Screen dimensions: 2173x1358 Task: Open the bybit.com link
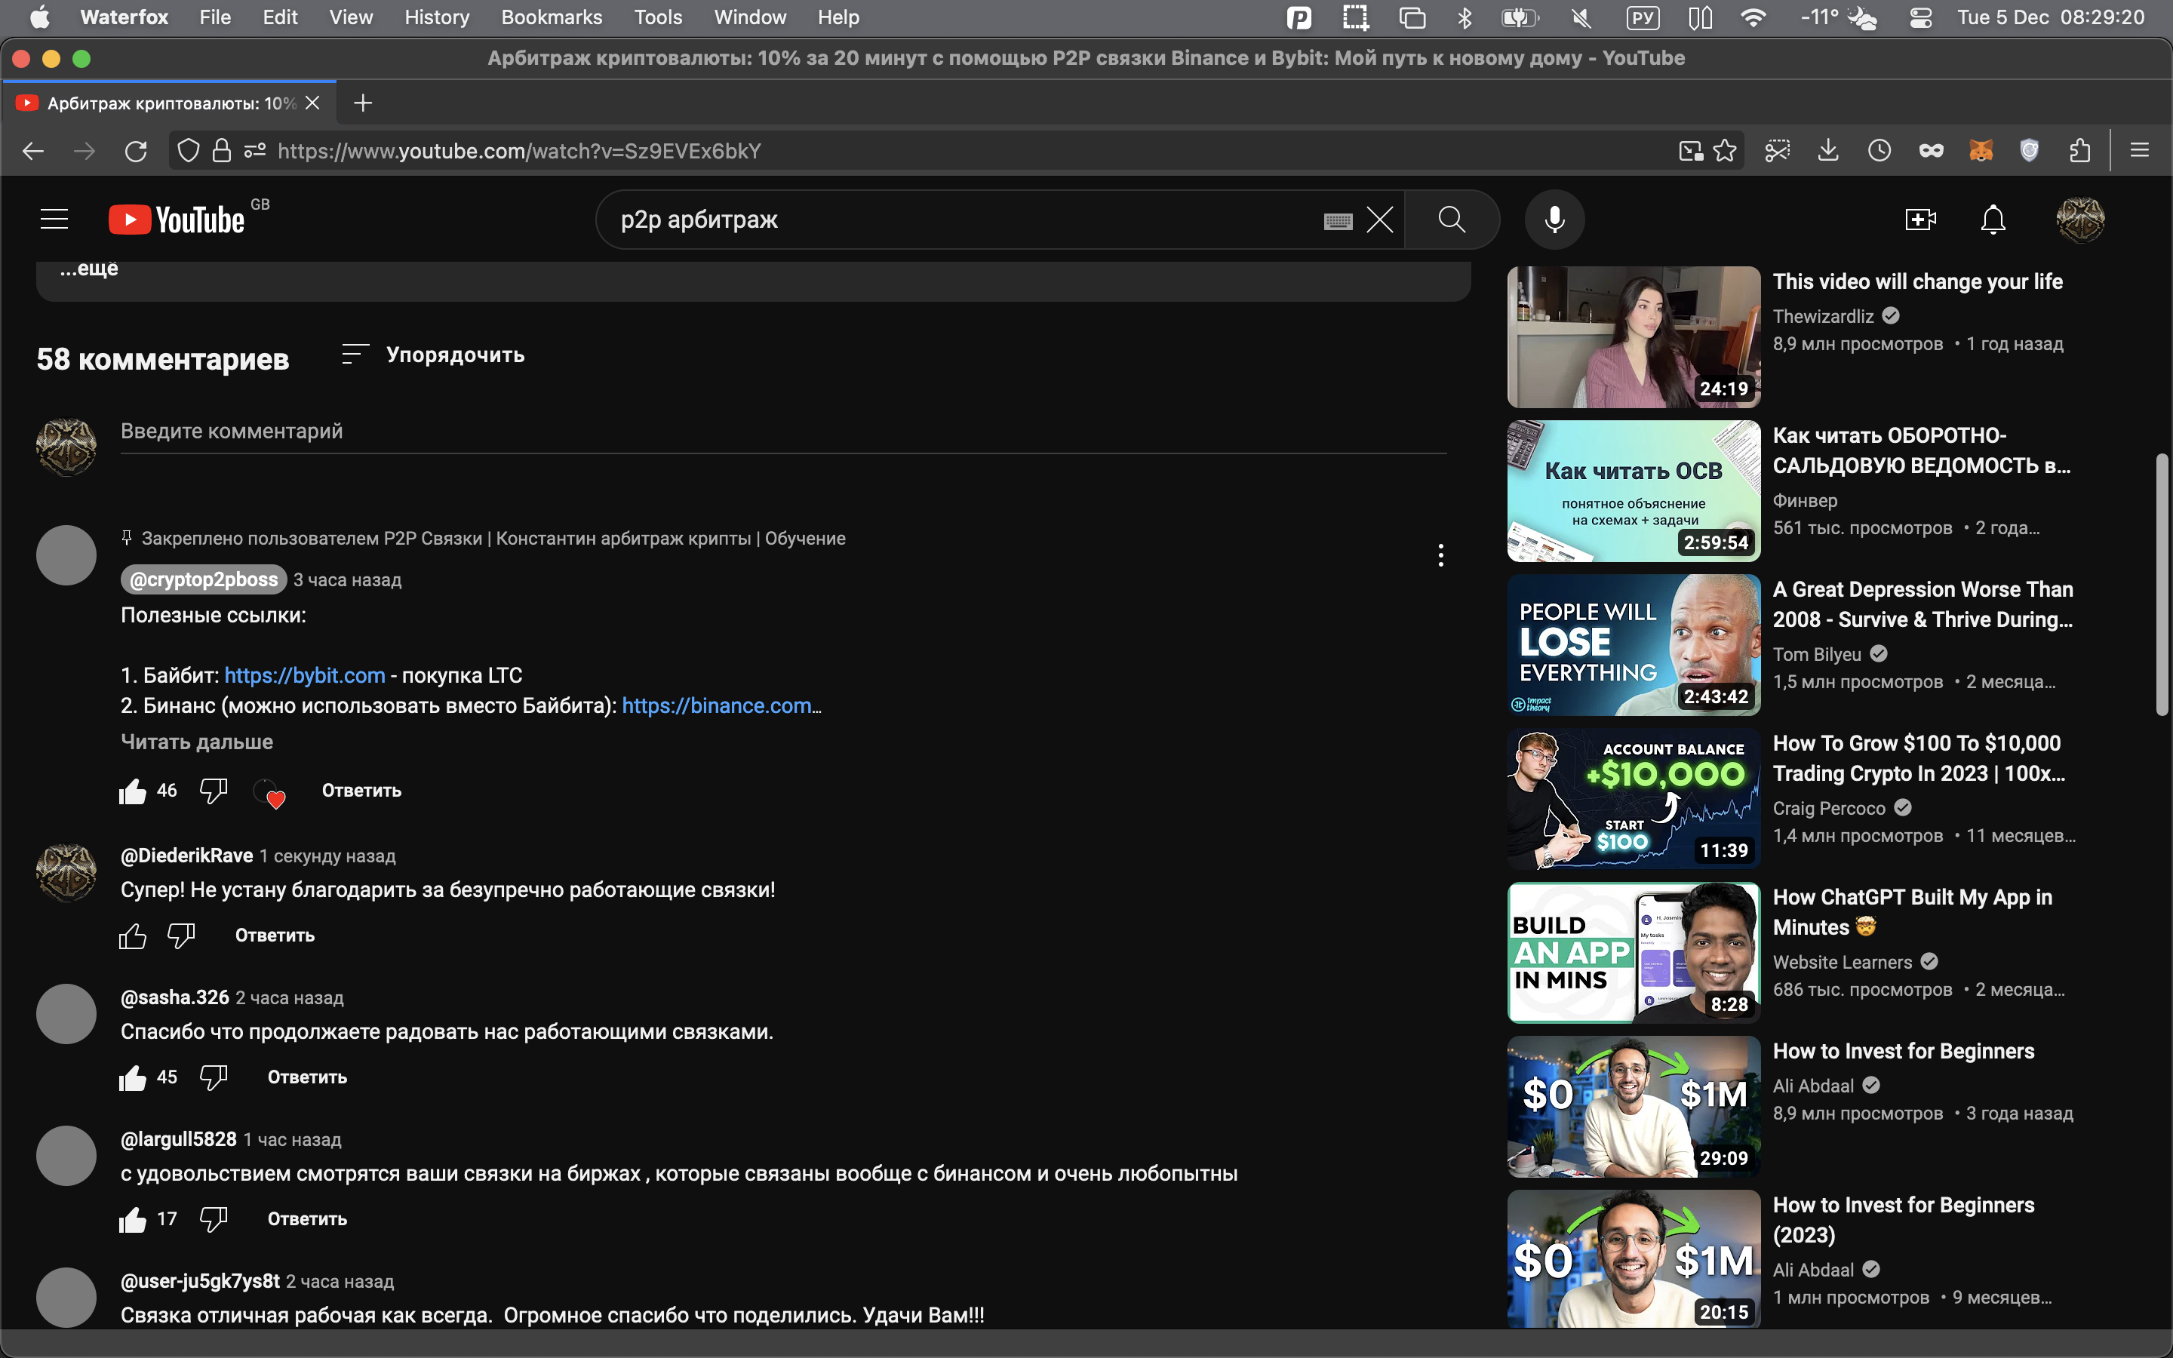(304, 675)
